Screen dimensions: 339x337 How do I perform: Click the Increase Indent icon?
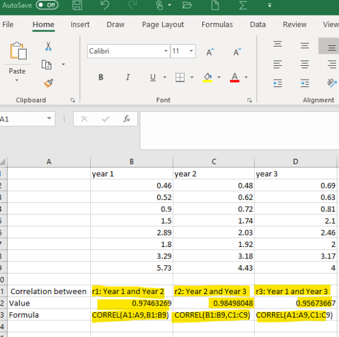[305, 83]
